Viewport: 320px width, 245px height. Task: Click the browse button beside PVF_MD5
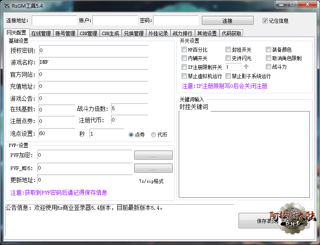[x=153, y=168]
